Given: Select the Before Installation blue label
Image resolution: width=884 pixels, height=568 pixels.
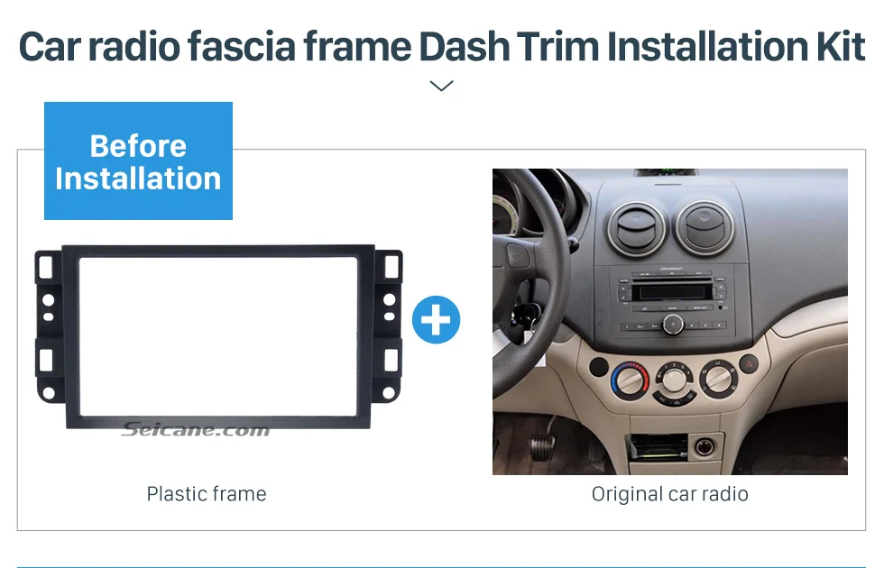Looking at the screenshot, I should pyautogui.click(x=138, y=160).
